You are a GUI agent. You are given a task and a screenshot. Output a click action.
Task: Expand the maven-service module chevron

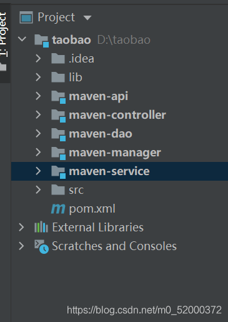click(x=38, y=171)
